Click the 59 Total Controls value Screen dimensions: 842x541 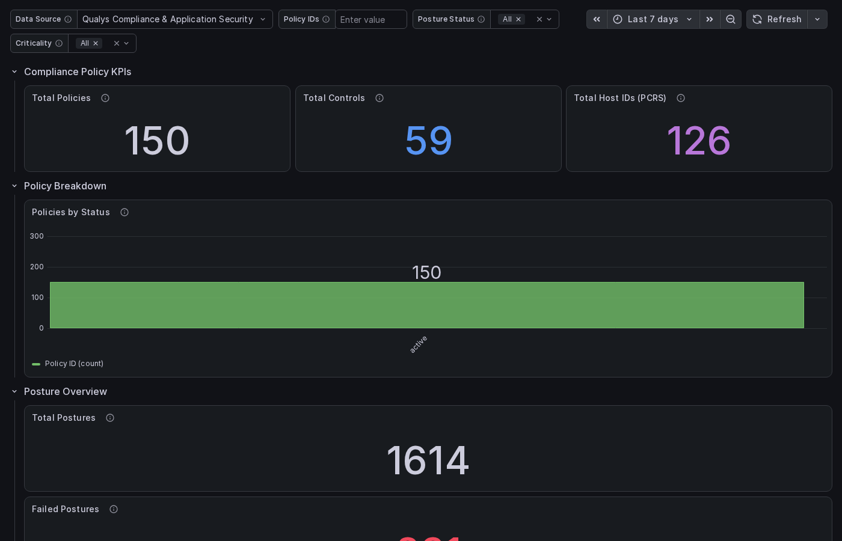tap(428, 141)
